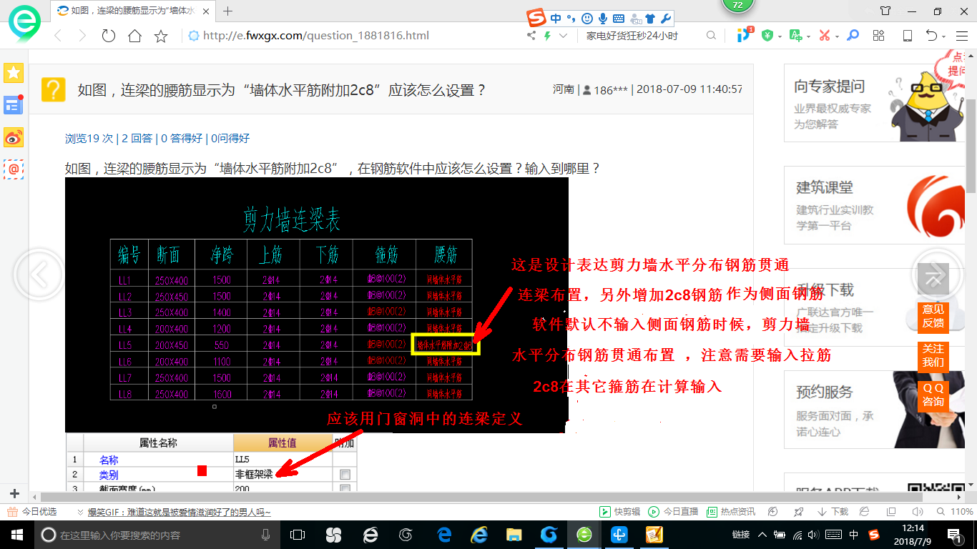Expand dropdown next to undo arrow icon
Screen dimensions: 977x549
944,36
